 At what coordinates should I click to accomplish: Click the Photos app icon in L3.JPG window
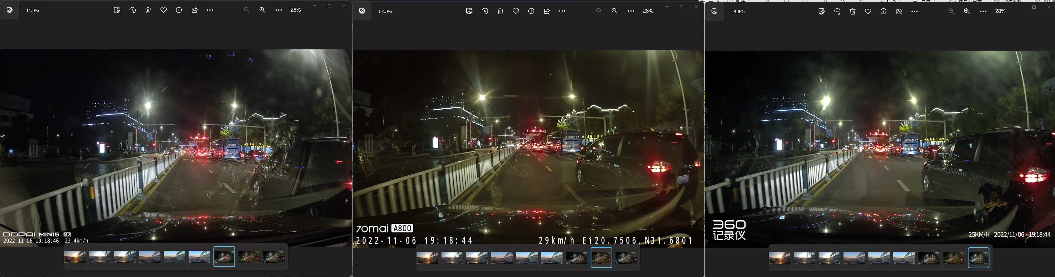tap(714, 12)
